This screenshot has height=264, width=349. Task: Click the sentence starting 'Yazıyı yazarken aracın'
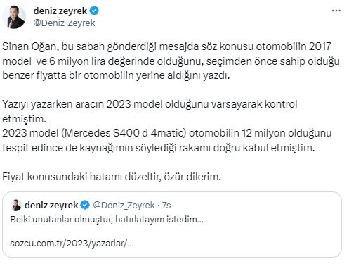150,111
